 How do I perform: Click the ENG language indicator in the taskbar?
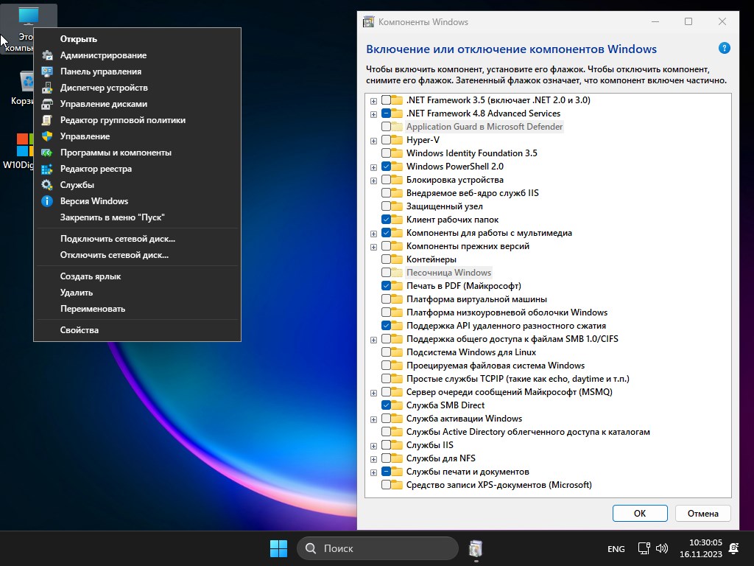(616, 549)
